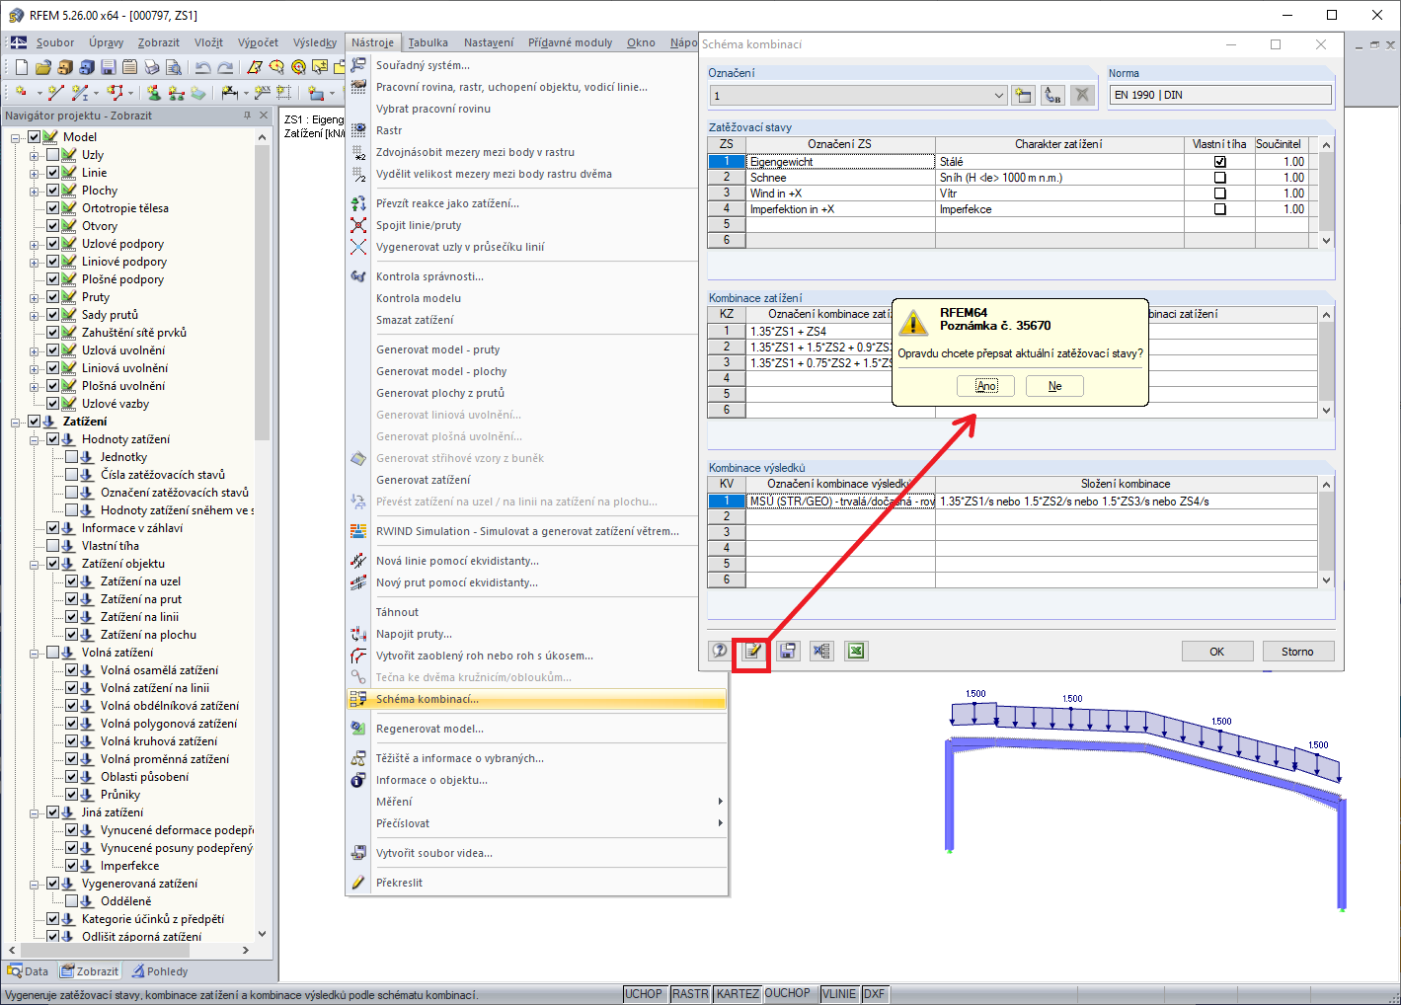Toggle the Linie checkbox in navigator
This screenshot has height=1005, width=1401.
53,173
